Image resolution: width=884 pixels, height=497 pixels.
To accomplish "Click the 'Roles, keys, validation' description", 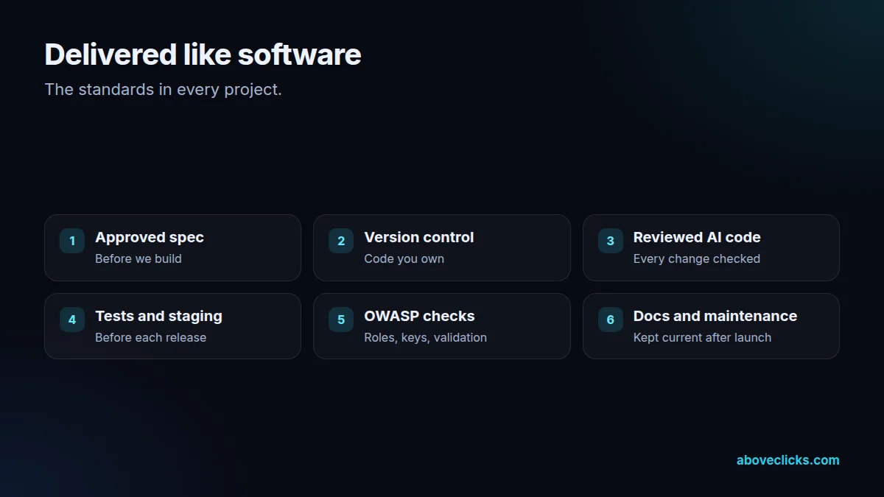I will point(425,337).
